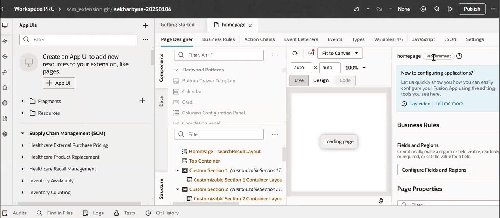
Task: Open the Business Rules tab
Action: click(x=218, y=39)
